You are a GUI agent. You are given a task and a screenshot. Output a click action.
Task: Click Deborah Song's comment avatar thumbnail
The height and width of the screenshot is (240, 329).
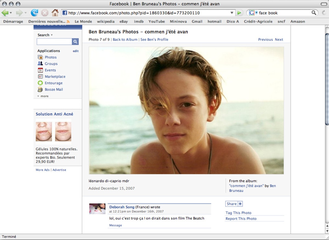point(97,209)
